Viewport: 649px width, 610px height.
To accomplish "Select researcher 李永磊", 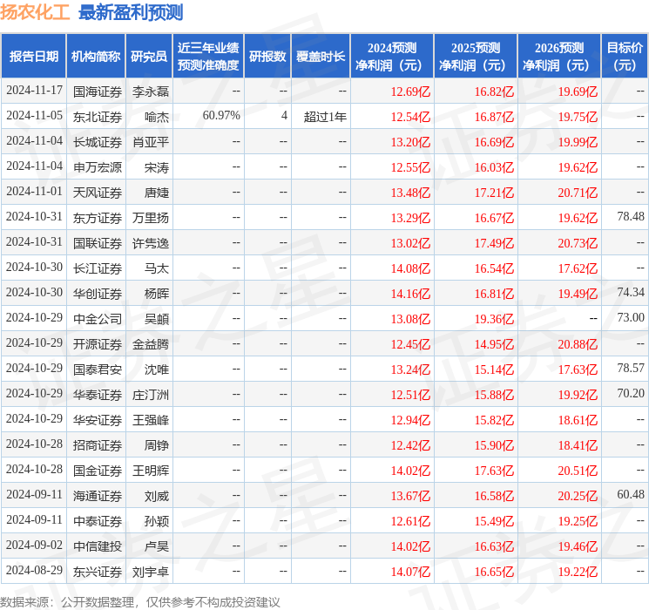I will 151,91.
